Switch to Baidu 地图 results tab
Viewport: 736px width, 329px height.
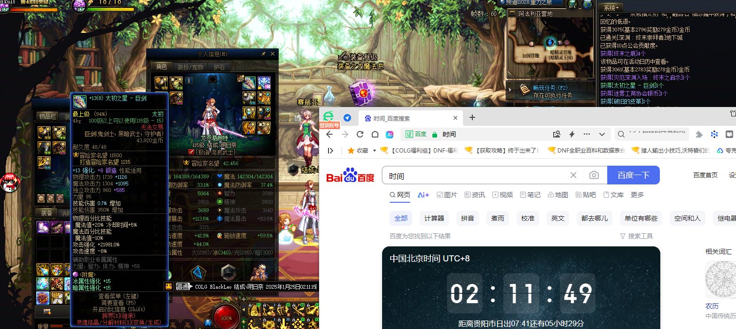click(x=558, y=195)
